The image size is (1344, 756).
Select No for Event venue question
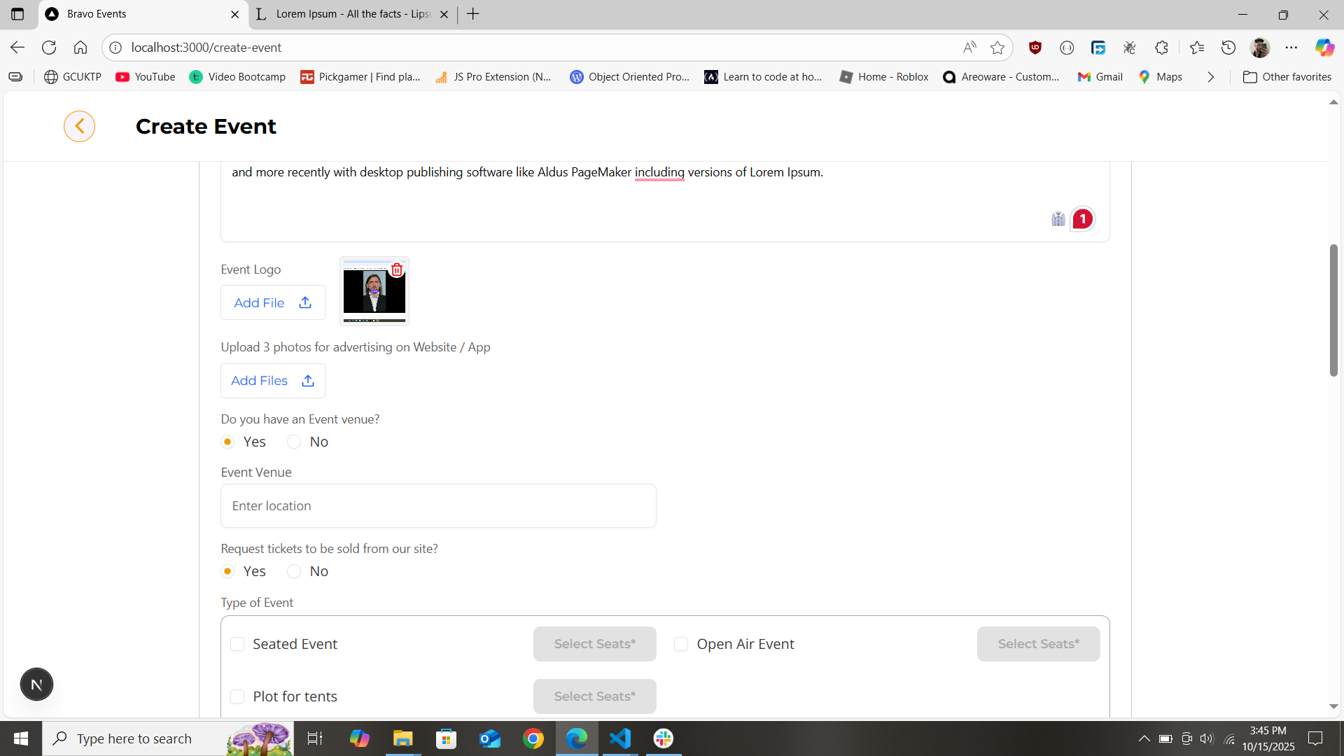pos(294,442)
